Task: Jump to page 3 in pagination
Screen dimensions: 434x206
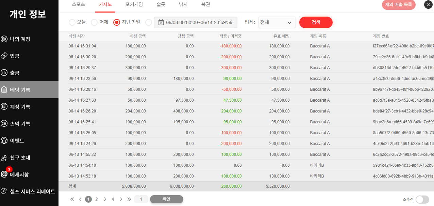Action: [104, 199]
